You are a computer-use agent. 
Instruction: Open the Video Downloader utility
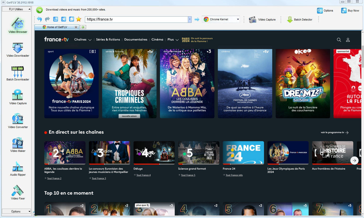(x=18, y=50)
